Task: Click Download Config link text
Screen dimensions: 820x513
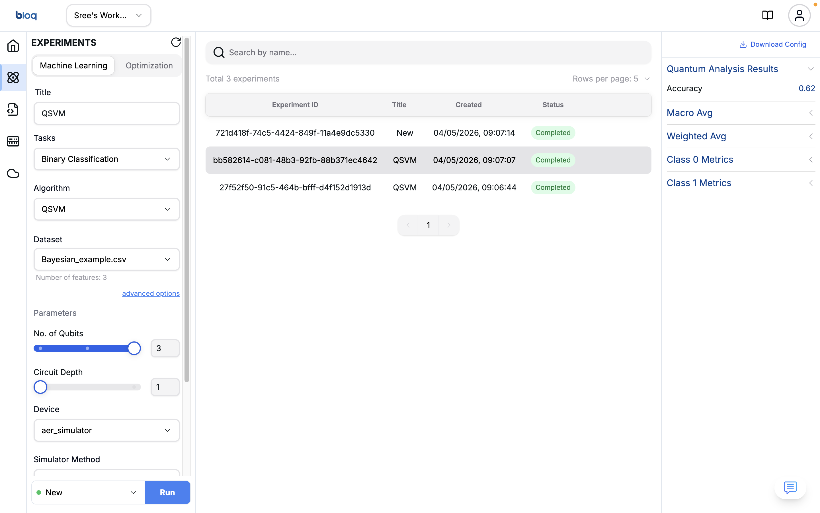Action: pos(778,44)
